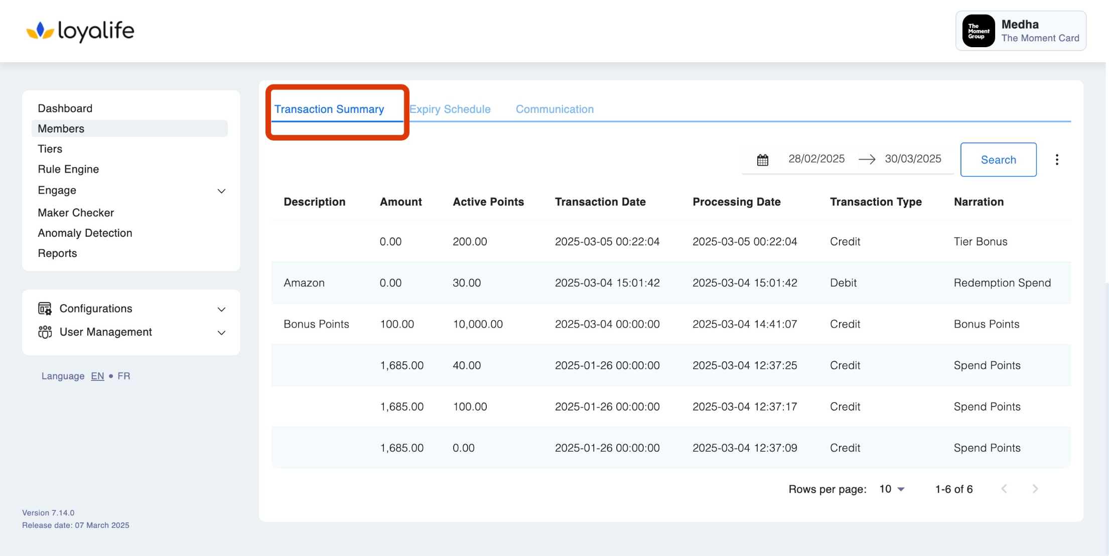Image resolution: width=1109 pixels, height=556 pixels.
Task: Select EN language link
Action: pos(97,376)
